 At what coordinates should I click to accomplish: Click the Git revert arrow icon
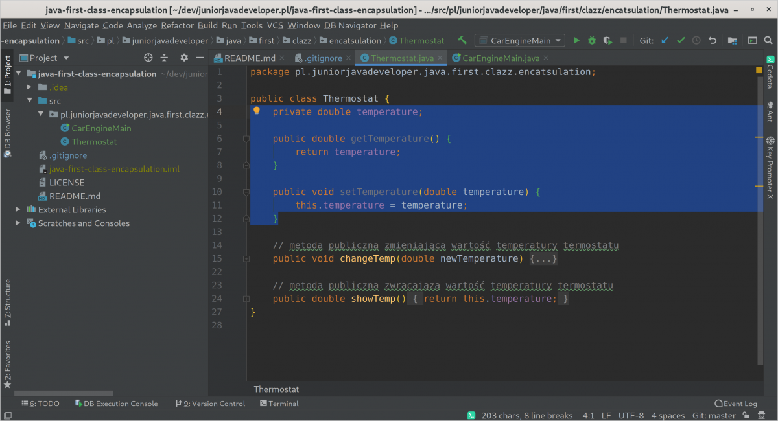point(713,40)
